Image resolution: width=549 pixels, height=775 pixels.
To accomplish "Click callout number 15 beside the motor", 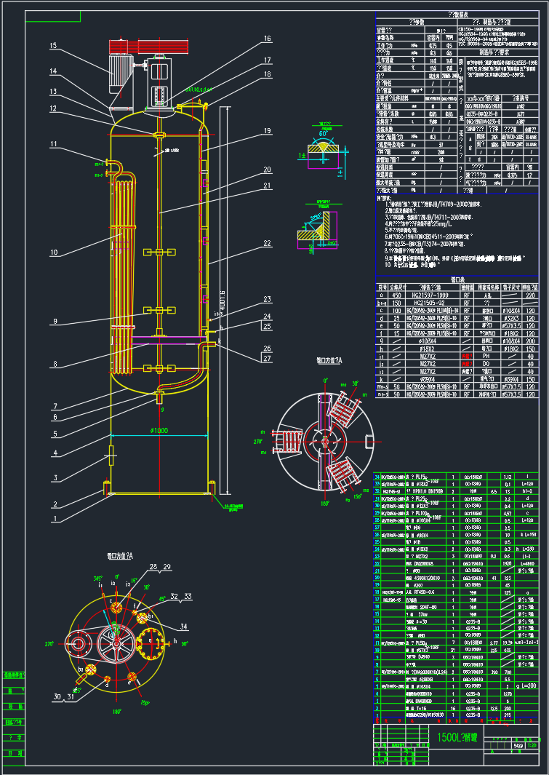I will coord(53,45).
